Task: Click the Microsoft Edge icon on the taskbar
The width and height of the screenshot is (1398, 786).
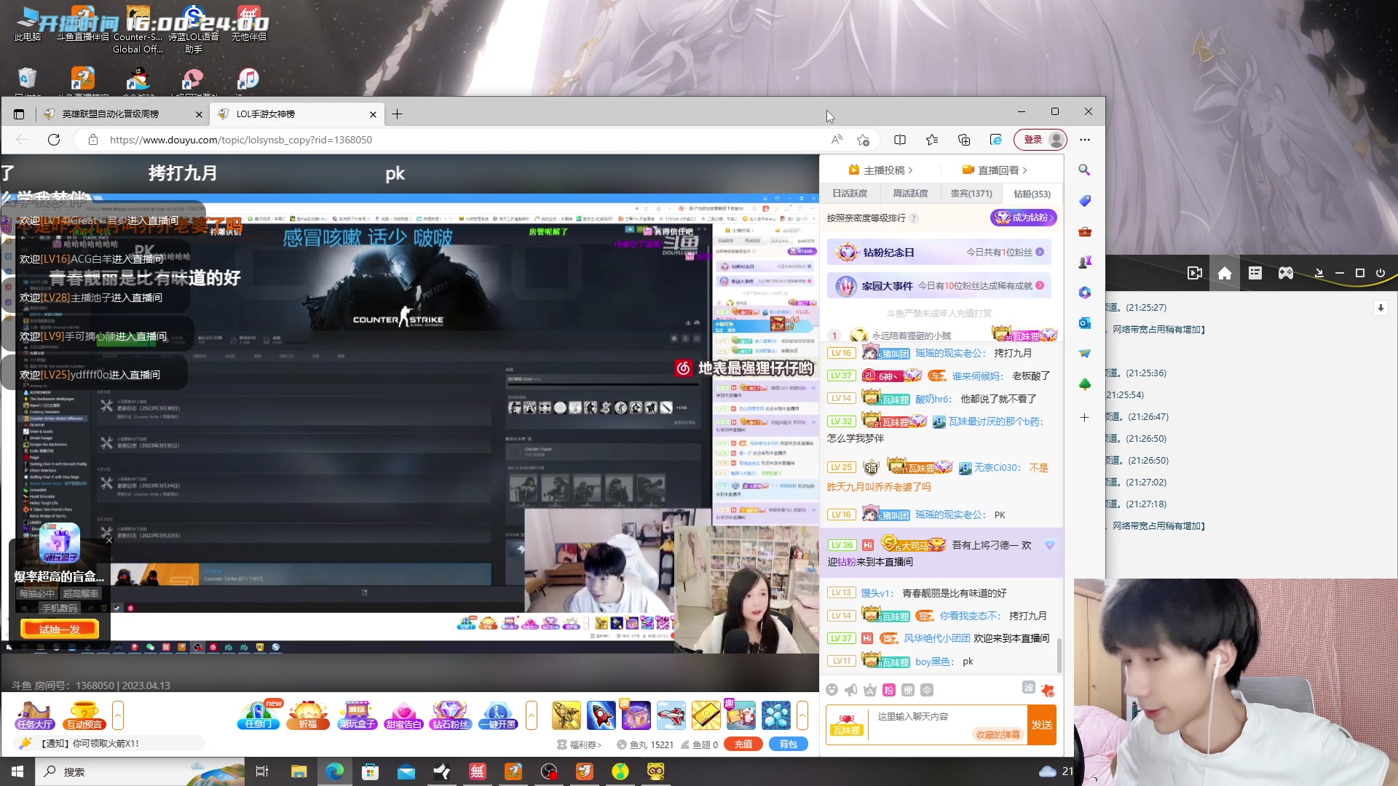Action: [x=335, y=771]
